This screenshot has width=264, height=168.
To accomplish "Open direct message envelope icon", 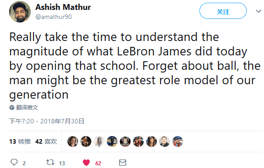I will 123,163.
